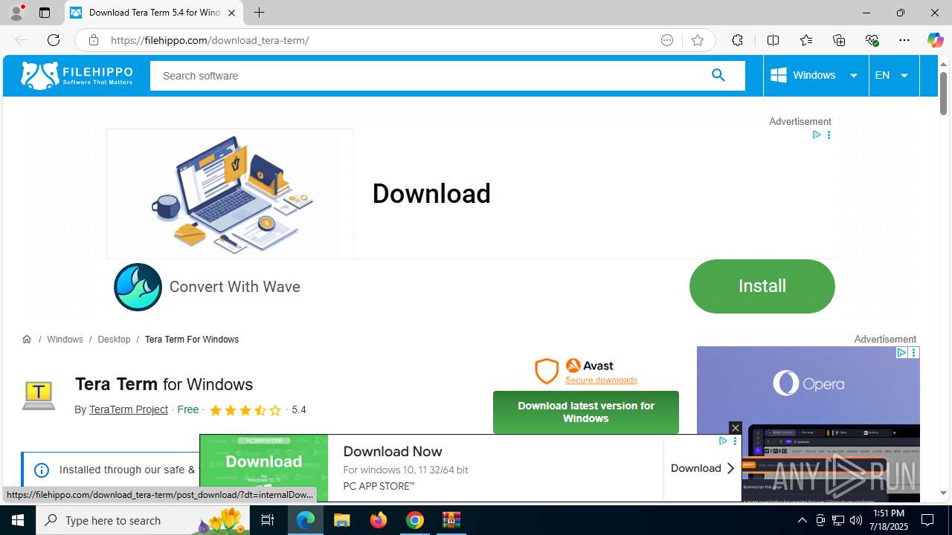Open a new browser tab
This screenshot has width=952, height=535.
[x=259, y=13]
